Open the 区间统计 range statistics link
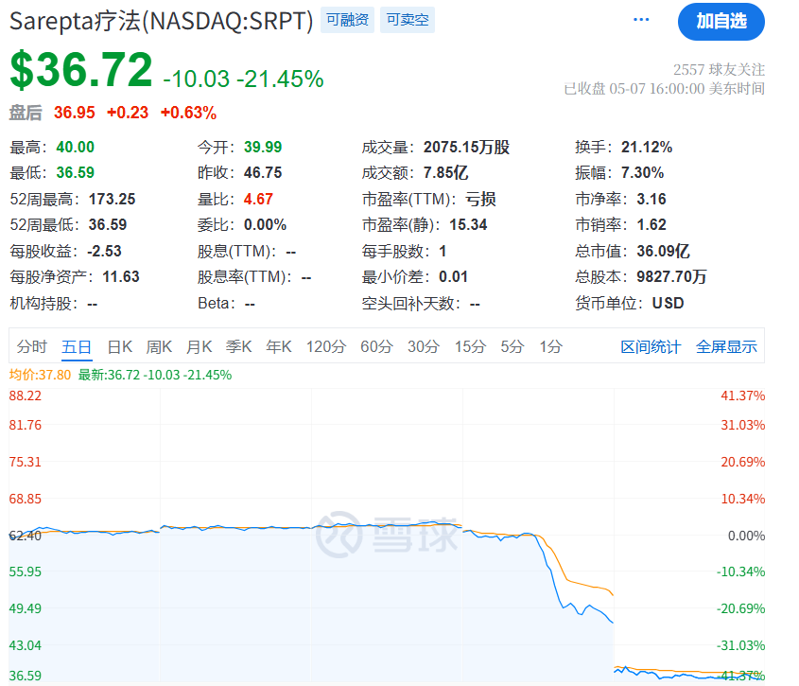 (651, 347)
